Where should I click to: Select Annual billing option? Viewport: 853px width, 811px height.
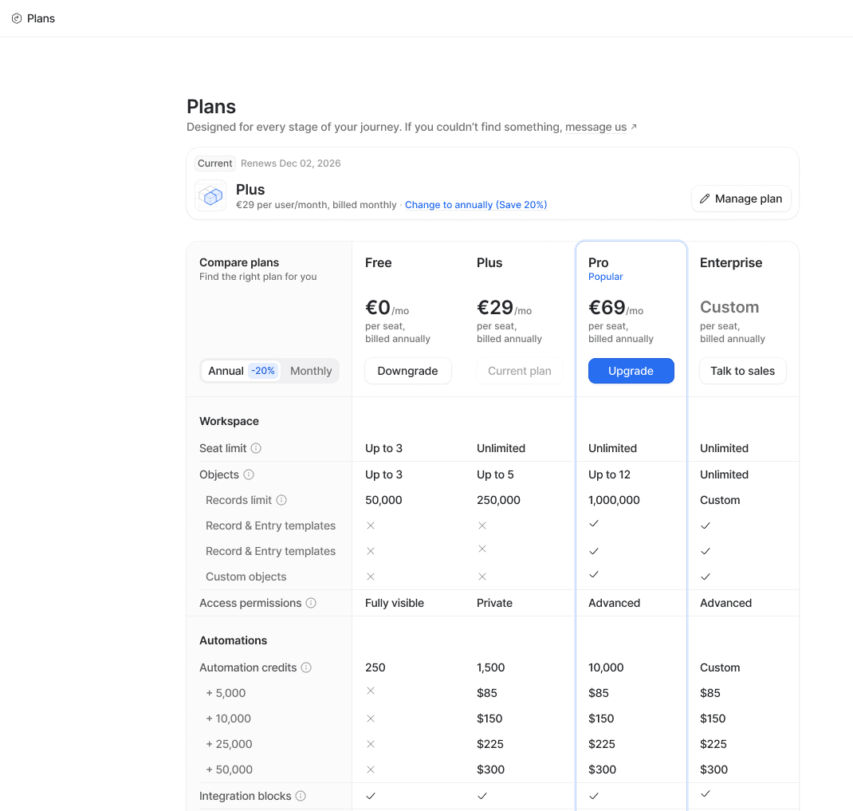(x=226, y=371)
